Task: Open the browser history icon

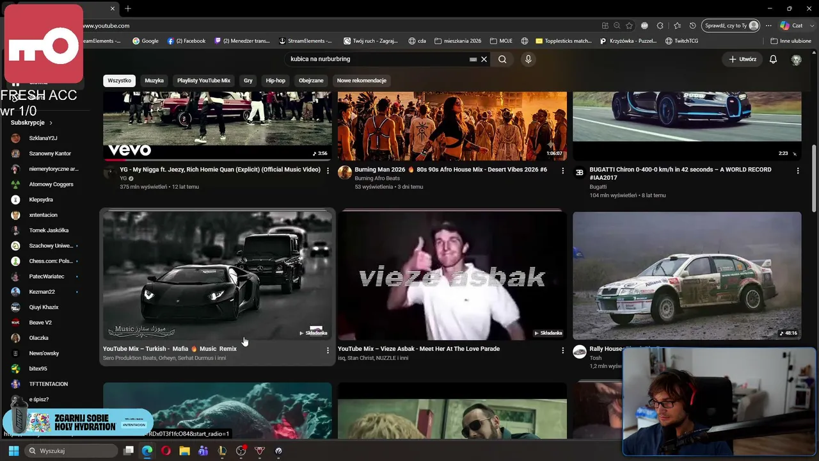Action: 692,26
